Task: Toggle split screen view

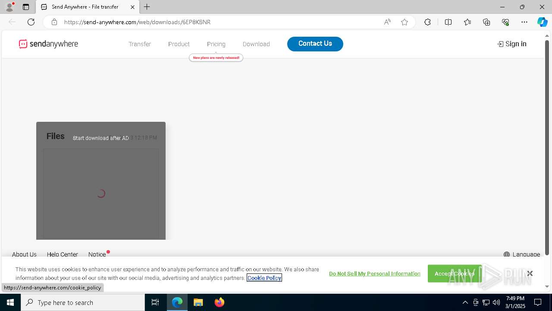Action: [x=448, y=22]
